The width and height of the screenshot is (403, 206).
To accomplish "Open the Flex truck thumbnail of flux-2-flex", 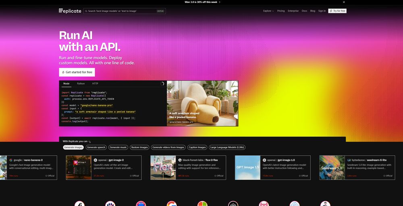I will click(163, 167).
